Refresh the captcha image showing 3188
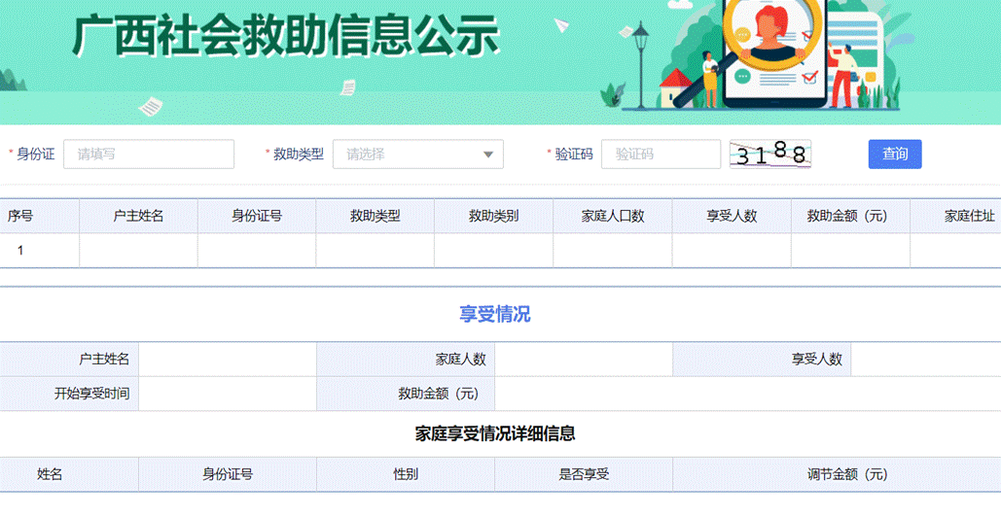 (770, 154)
